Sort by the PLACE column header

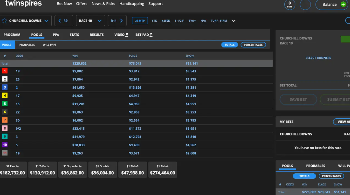(133, 56)
